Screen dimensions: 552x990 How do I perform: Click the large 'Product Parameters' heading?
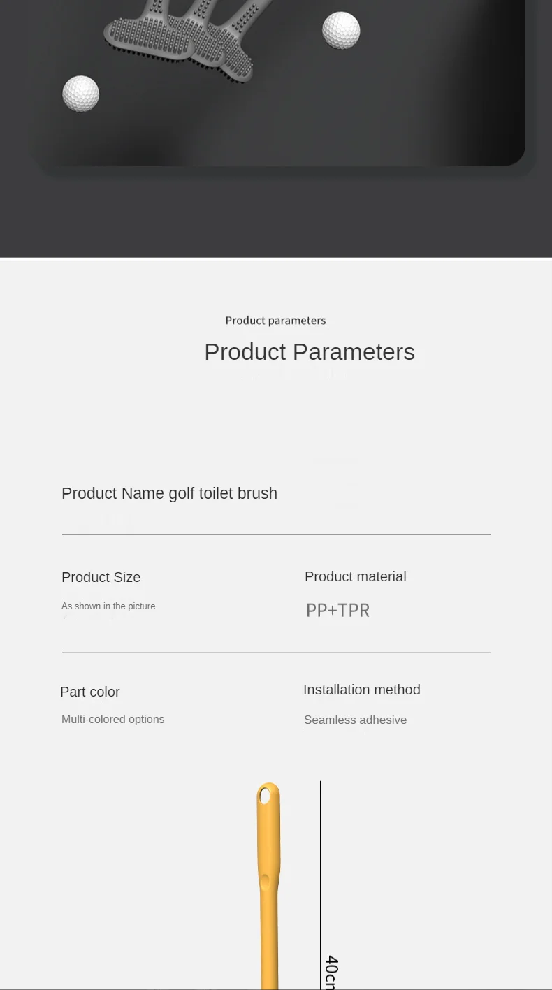click(309, 351)
